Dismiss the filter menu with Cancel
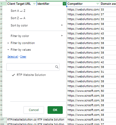 point(34,110)
